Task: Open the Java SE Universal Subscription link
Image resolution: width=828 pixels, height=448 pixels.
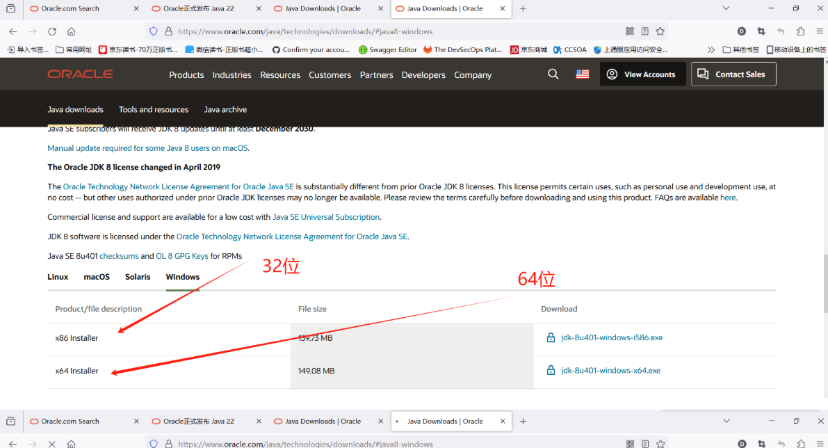Action: click(326, 217)
